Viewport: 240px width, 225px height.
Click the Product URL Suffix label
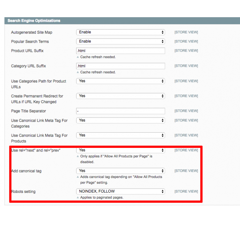[x=27, y=51]
